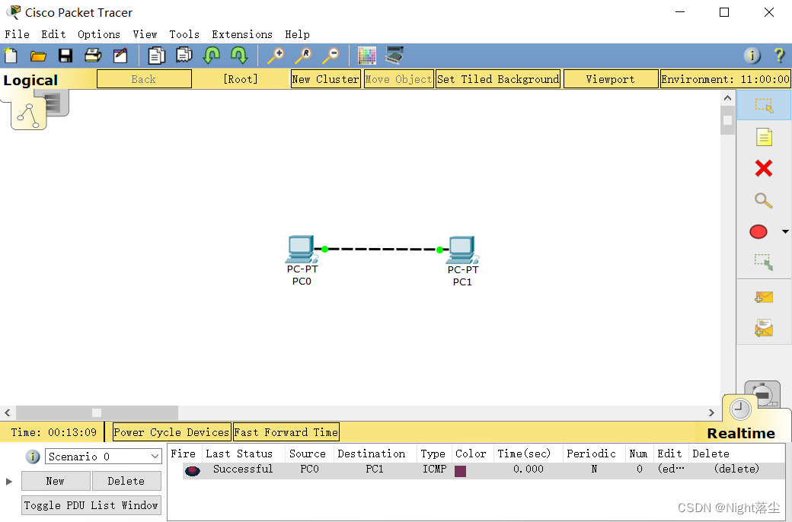Open the Tools menu

pyautogui.click(x=184, y=34)
